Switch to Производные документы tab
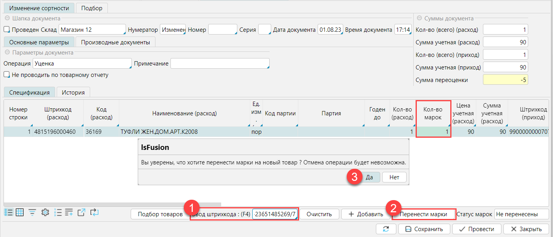This screenshot has height=237, width=553. pyautogui.click(x=115, y=42)
